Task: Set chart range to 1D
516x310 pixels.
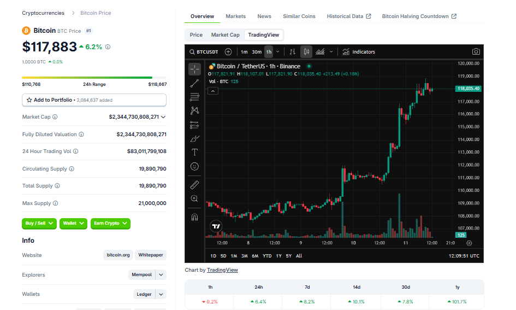Action: click(x=213, y=256)
